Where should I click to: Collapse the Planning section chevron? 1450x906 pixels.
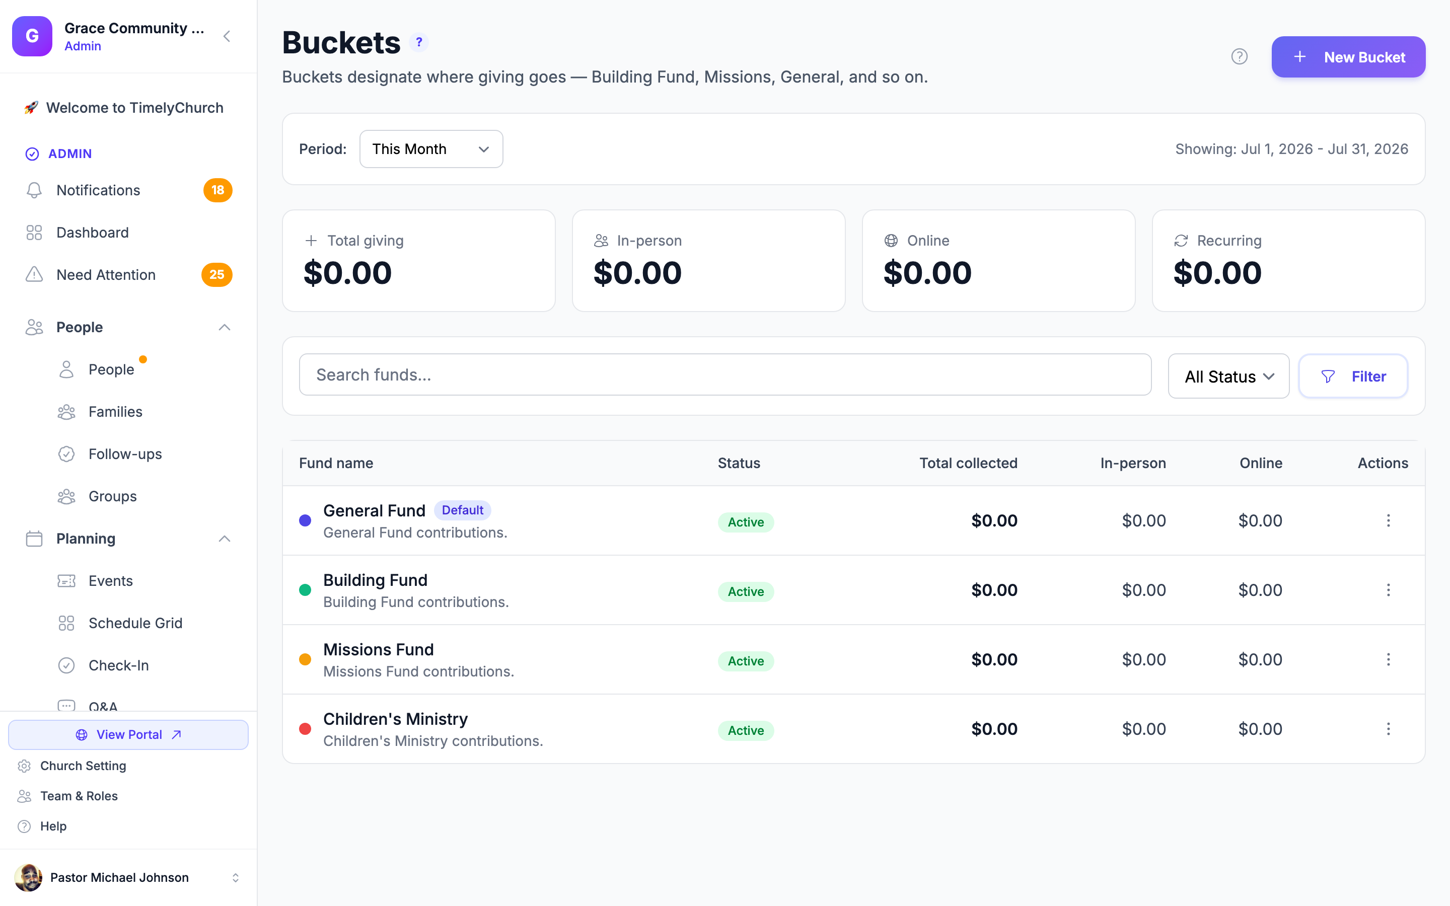click(x=224, y=539)
